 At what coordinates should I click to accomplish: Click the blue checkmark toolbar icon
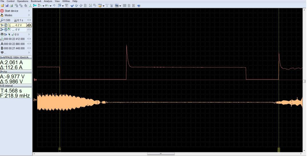72,6
